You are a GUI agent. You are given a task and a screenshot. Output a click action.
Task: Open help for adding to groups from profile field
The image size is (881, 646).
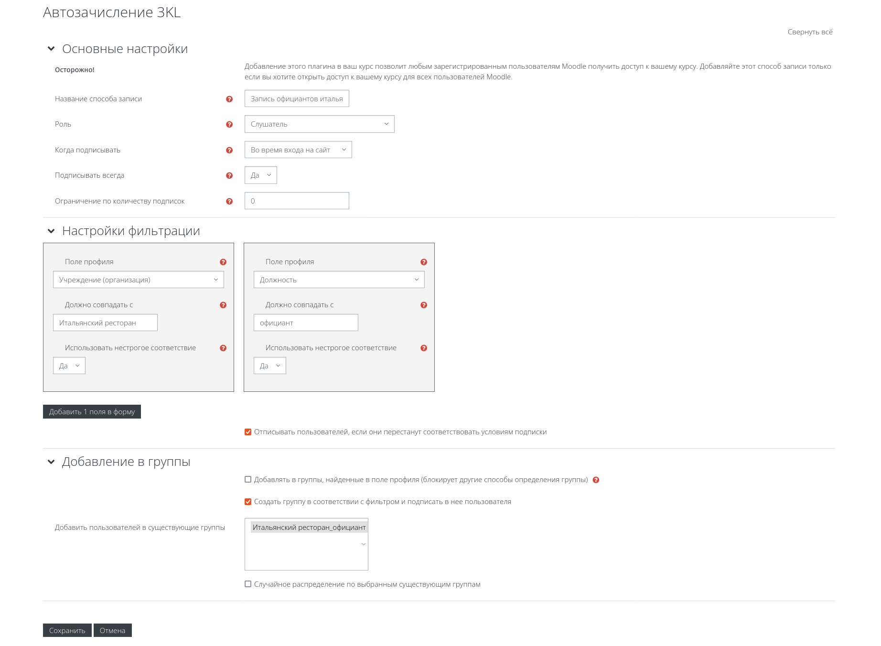596,480
